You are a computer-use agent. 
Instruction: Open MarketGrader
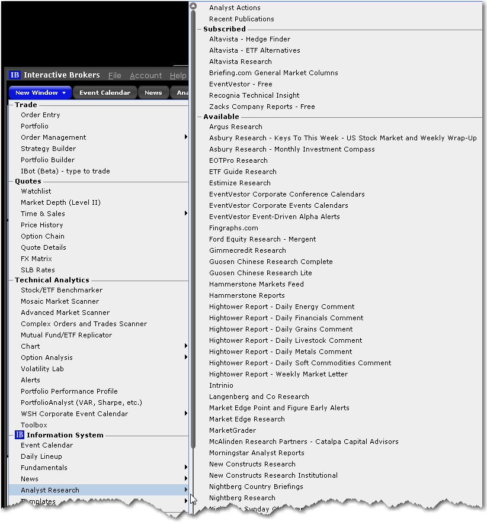click(233, 430)
